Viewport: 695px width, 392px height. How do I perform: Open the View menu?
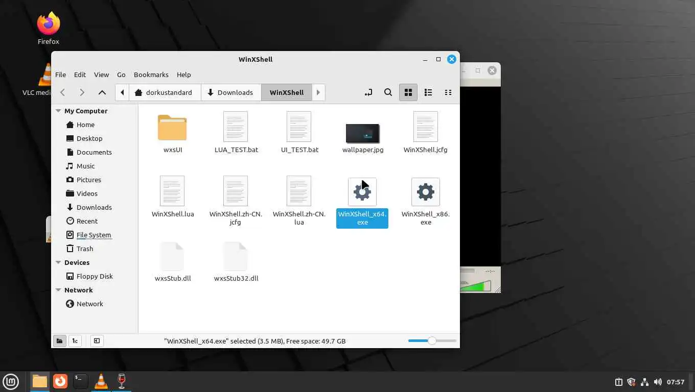(101, 75)
